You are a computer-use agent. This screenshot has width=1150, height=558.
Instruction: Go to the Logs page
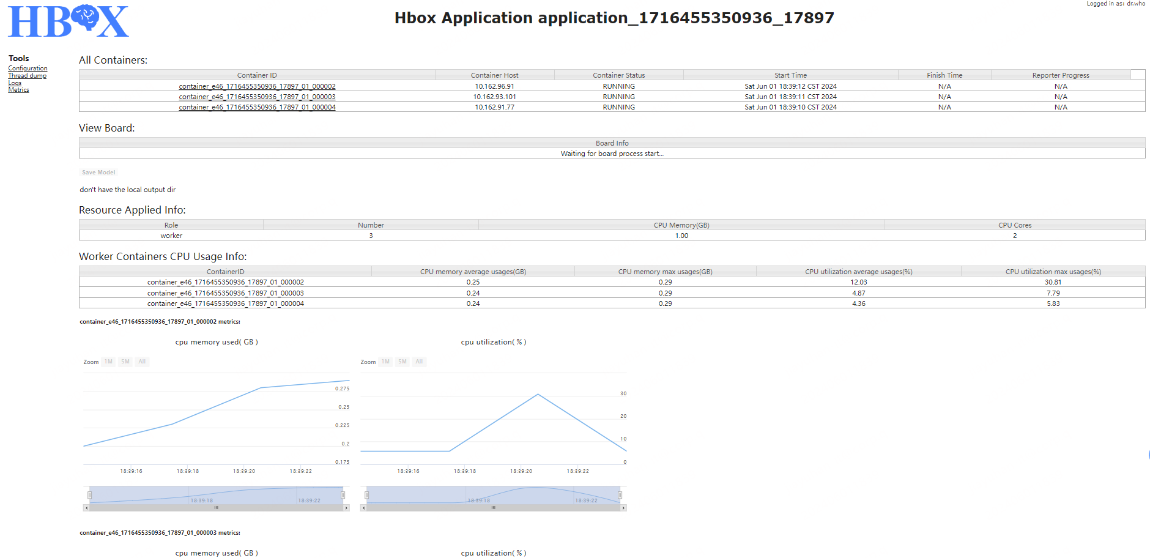(x=15, y=83)
